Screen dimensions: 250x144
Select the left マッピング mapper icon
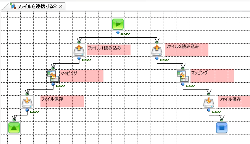point(53,76)
